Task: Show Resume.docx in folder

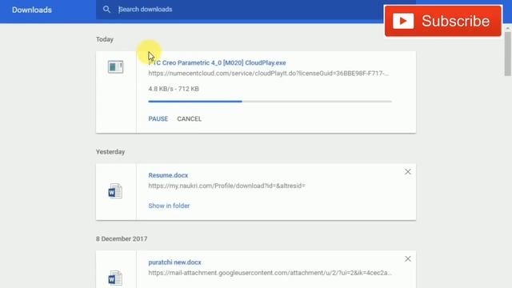Action: pyautogui.click(x=169, y=206)
